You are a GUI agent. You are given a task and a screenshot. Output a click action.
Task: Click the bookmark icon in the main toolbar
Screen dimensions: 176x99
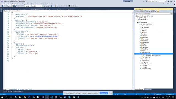(69, 6)
